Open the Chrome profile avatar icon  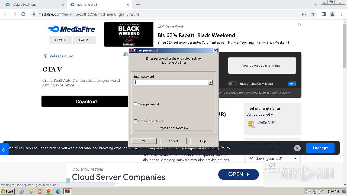click(332, 14)
